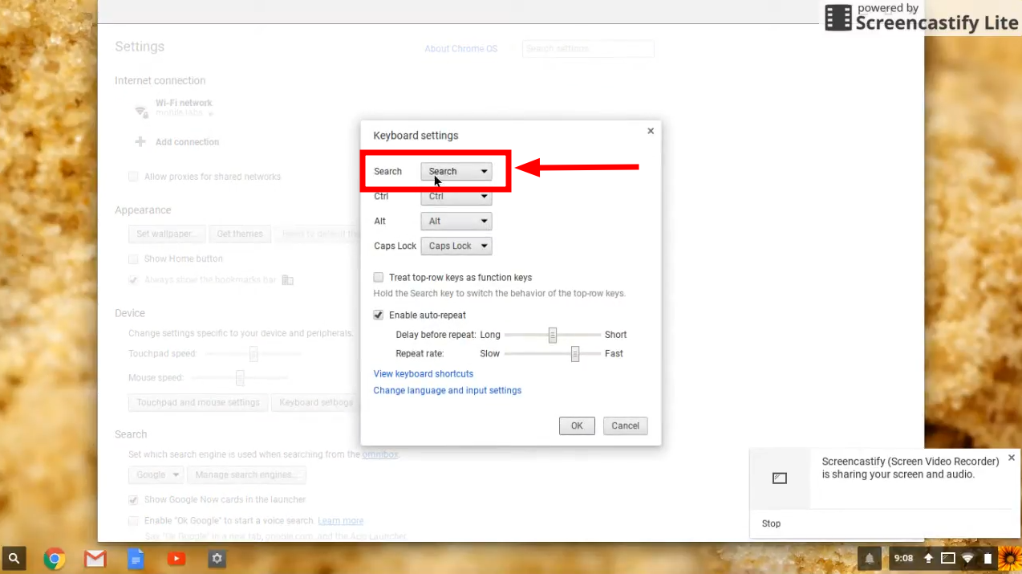Open the Caps Lock remap dropdown
1022x574 pixels.
click(x=456, y=246)
